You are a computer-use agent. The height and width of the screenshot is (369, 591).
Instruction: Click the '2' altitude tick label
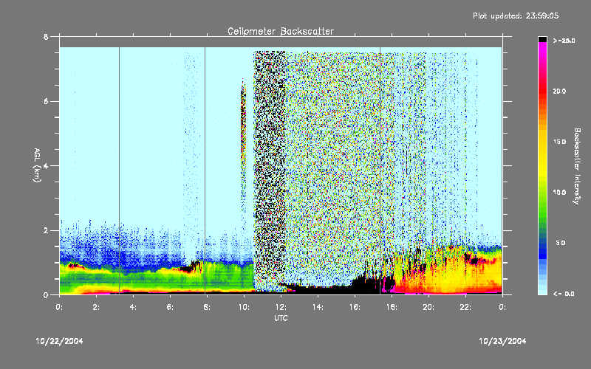pos(46,230)
